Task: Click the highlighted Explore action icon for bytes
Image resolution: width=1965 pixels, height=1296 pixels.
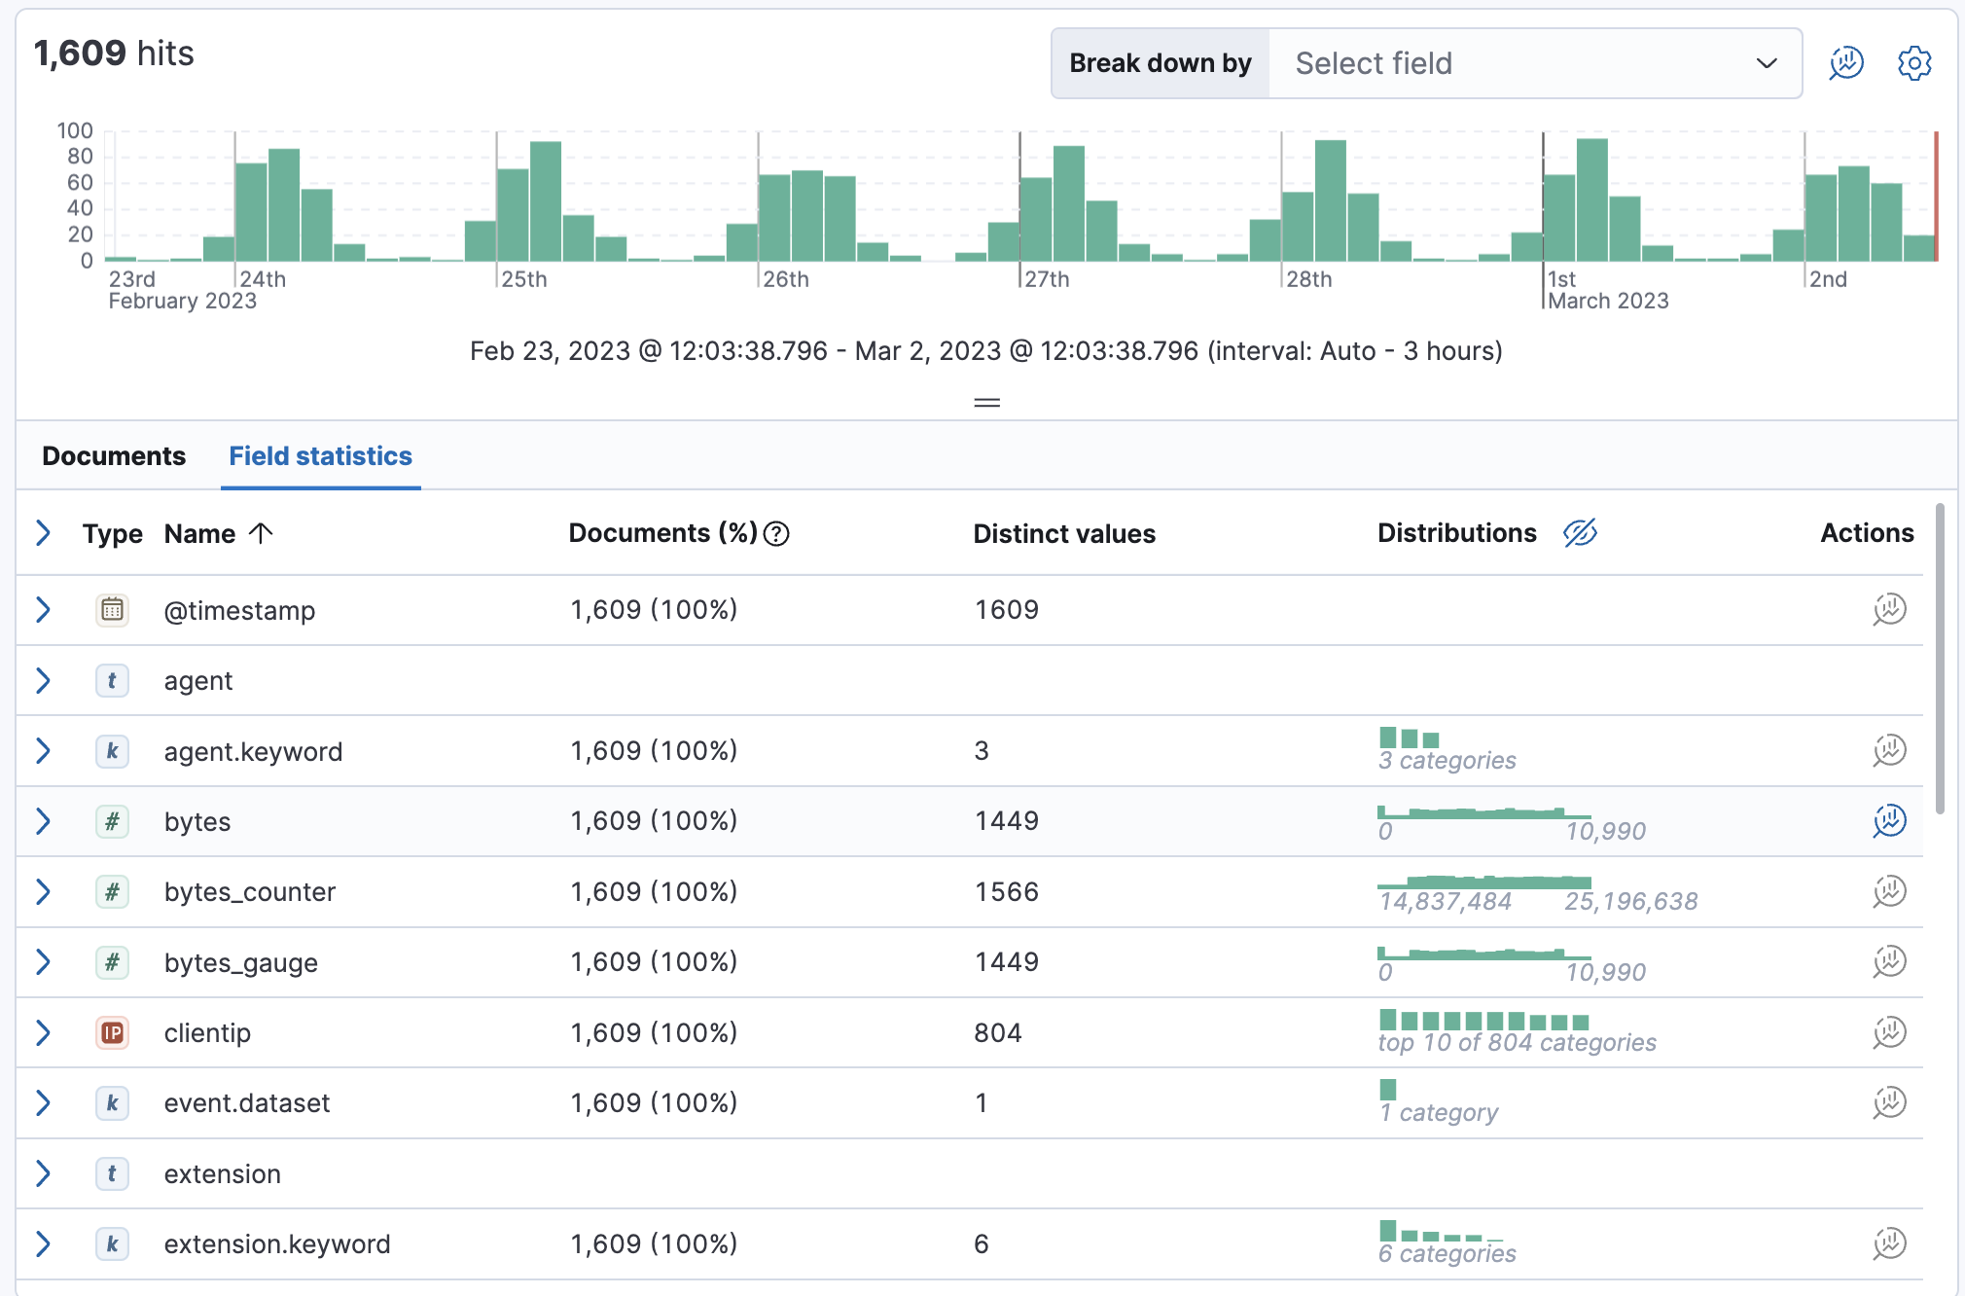Action: [x=1888, y=821]
